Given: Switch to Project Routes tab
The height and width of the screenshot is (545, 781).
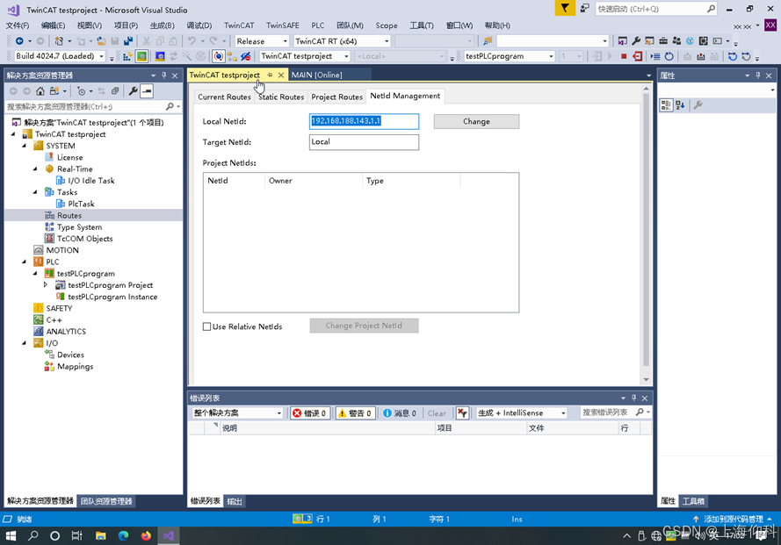Looking at the screenshot, I should 336,97.
